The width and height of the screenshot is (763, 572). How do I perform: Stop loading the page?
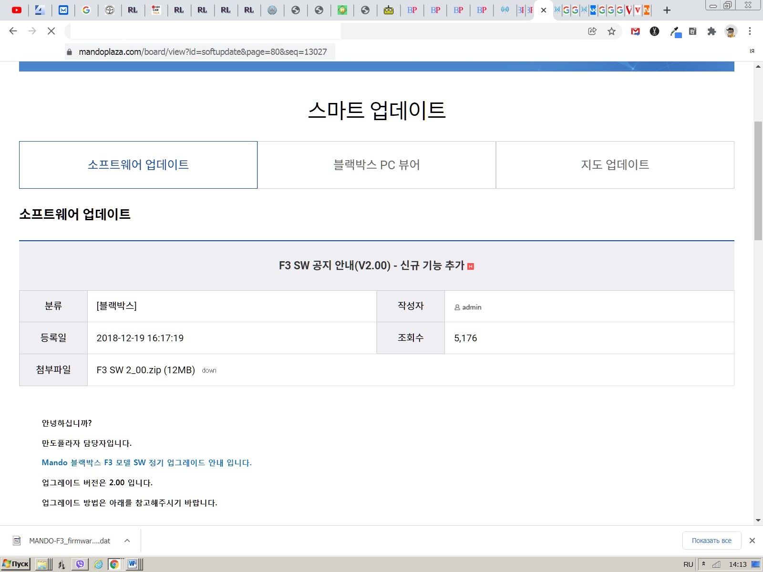tap(51, 31)
